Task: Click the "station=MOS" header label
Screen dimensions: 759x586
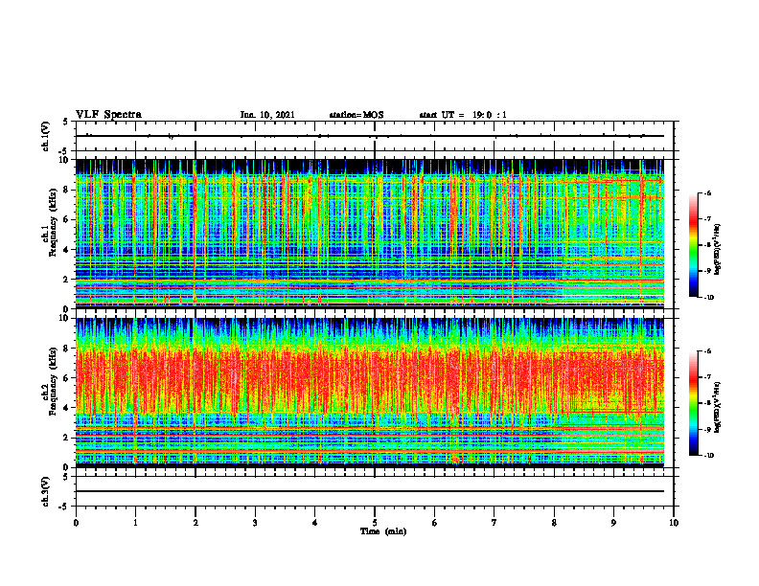Action: [x=356, y=115]
